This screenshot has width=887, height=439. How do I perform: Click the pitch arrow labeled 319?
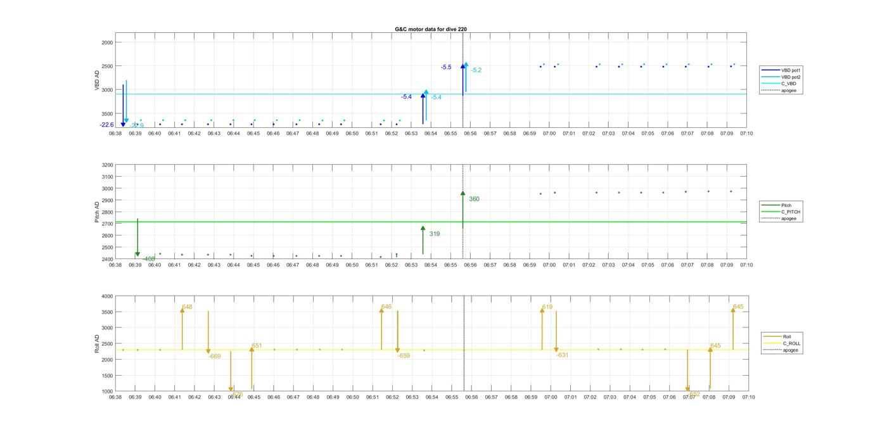[423, 240]
